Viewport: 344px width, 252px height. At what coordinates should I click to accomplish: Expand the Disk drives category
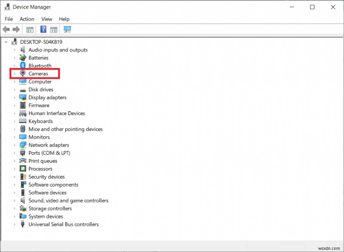pyautogui.click(x=14, y=89)
